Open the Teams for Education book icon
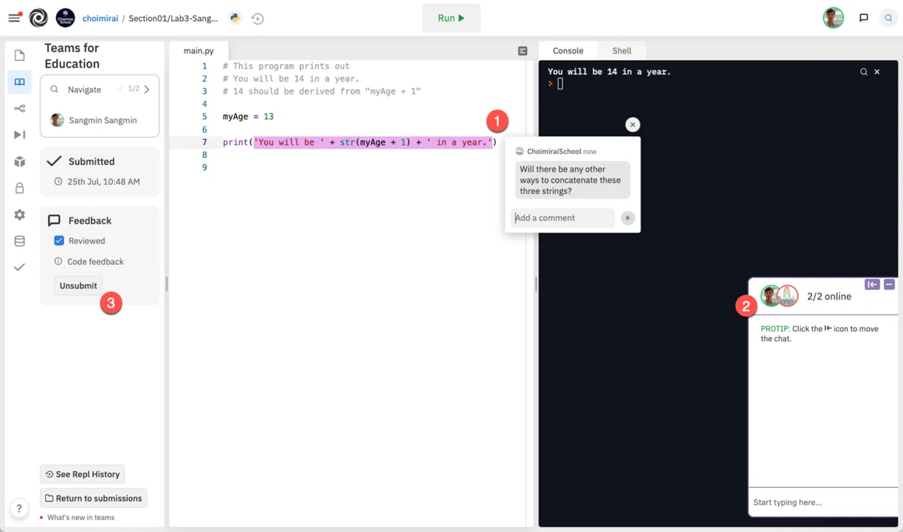Image resolution: width=903 pixels, height=532 pixels. pyautogui.click(x=20, y=82)
